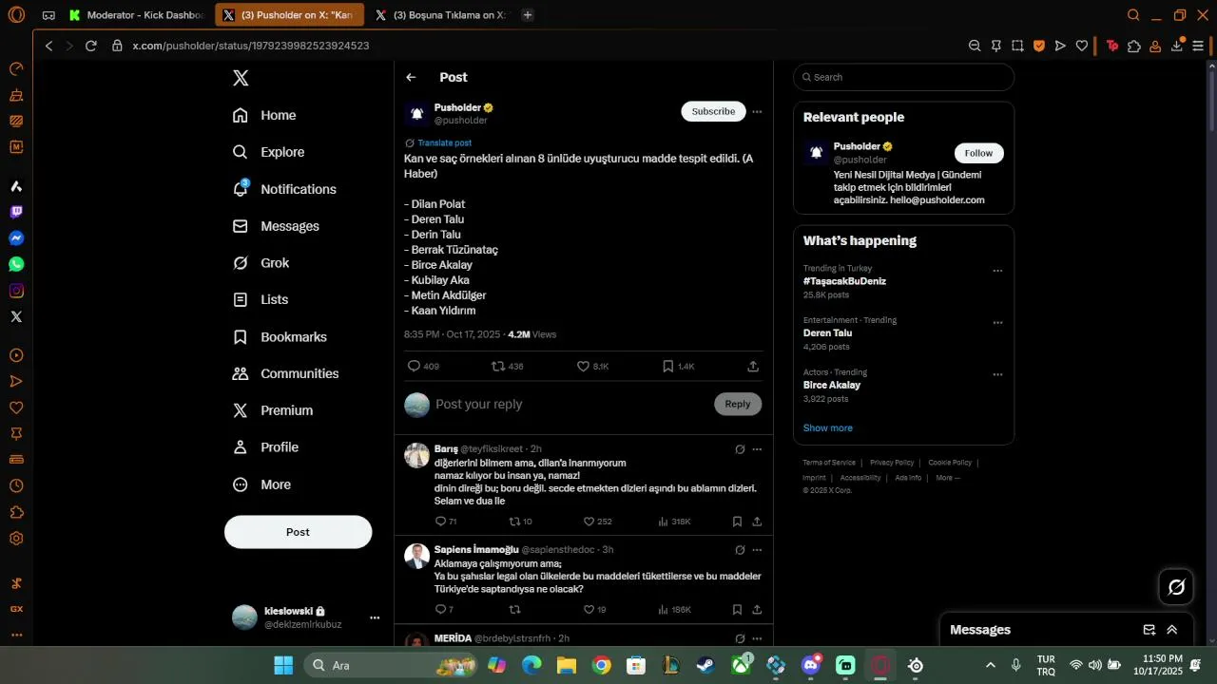Open the floating Grok button
The height and width of the screenshot is (684, 1217).
pos(1176,587)
